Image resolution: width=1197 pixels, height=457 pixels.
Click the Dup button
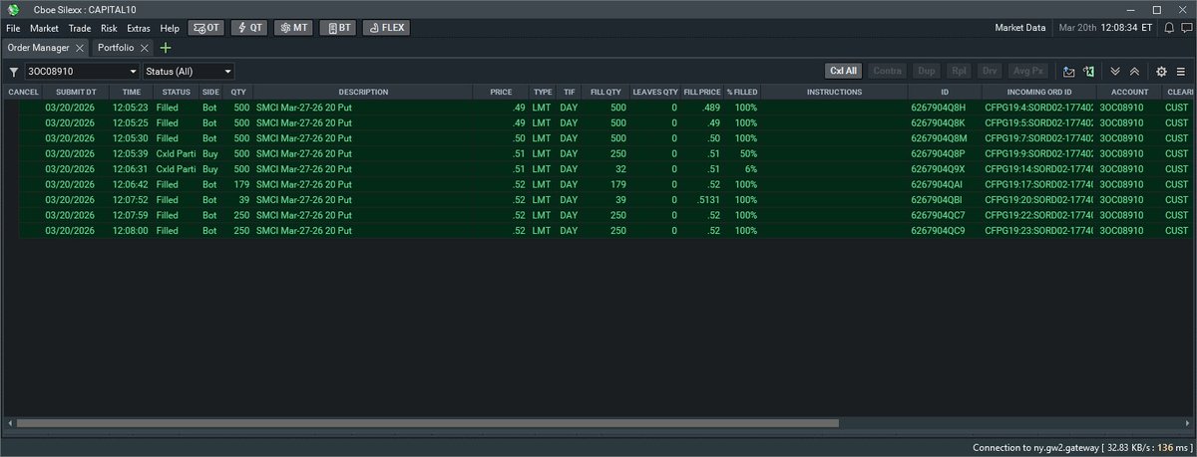pos(927,72)
